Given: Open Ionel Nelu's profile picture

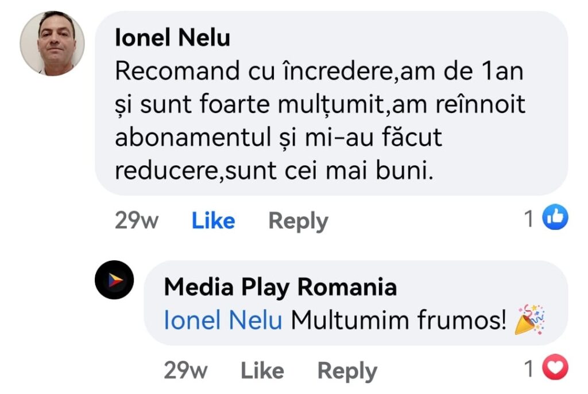Looking at the screenshot, I should click(52, 43).
